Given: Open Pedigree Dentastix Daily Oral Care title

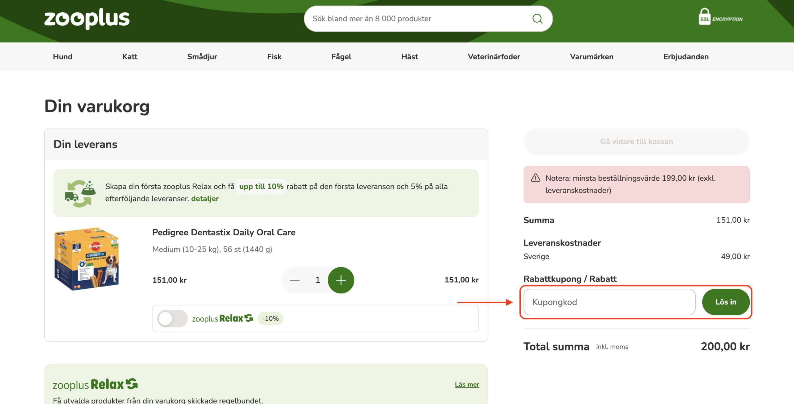Looking at the screenshot, I should (224, 232).
